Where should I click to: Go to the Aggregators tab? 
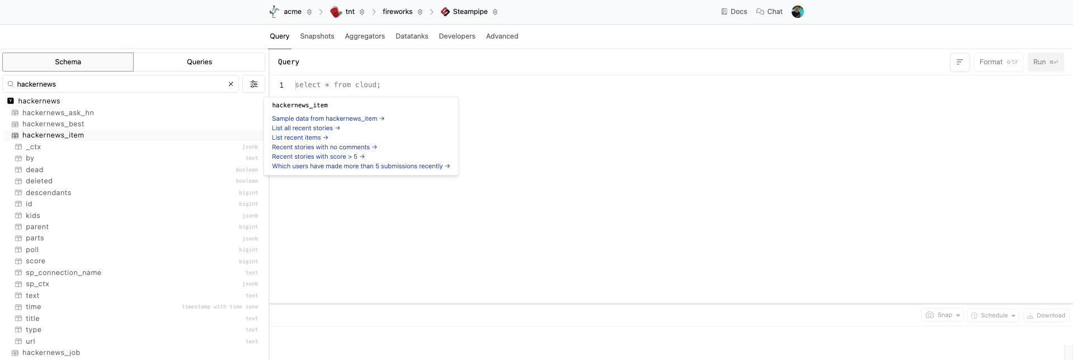coord(365,36)
